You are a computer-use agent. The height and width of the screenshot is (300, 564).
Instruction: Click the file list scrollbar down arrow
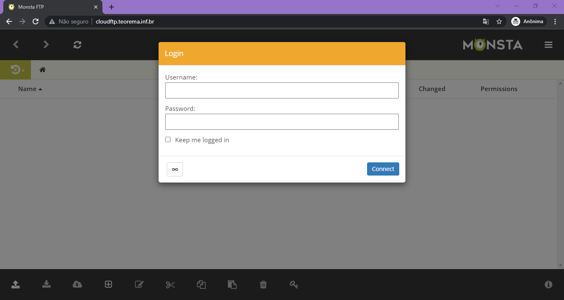[x=560, y=266]
